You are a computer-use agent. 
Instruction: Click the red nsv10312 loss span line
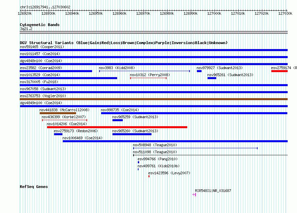148,78
